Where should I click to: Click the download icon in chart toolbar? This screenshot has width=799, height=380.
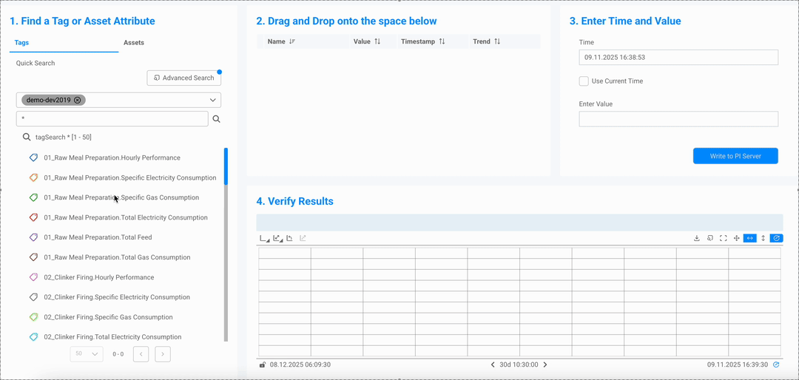point(697,238)
